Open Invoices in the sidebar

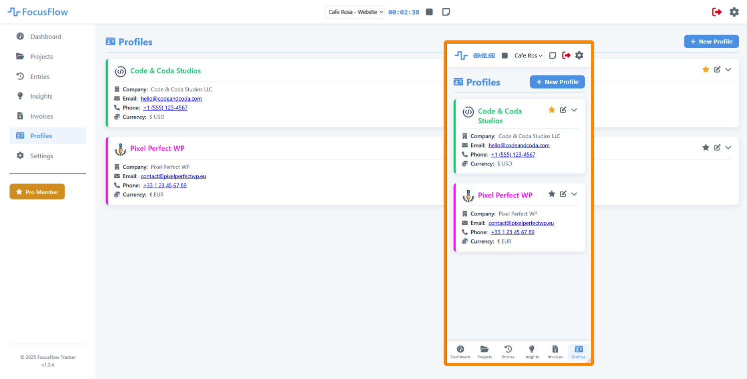48,116
